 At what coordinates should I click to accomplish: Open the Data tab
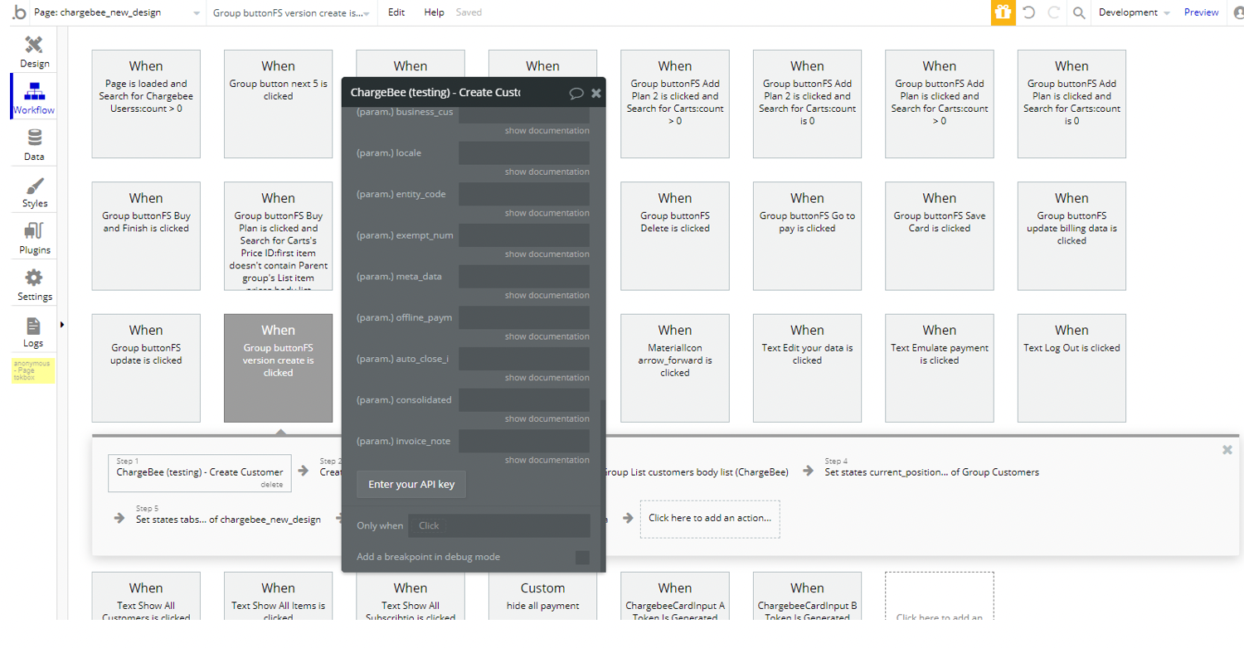[x=34, y=144]
